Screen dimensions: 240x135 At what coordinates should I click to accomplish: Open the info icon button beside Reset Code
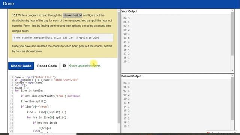[64, 66]
